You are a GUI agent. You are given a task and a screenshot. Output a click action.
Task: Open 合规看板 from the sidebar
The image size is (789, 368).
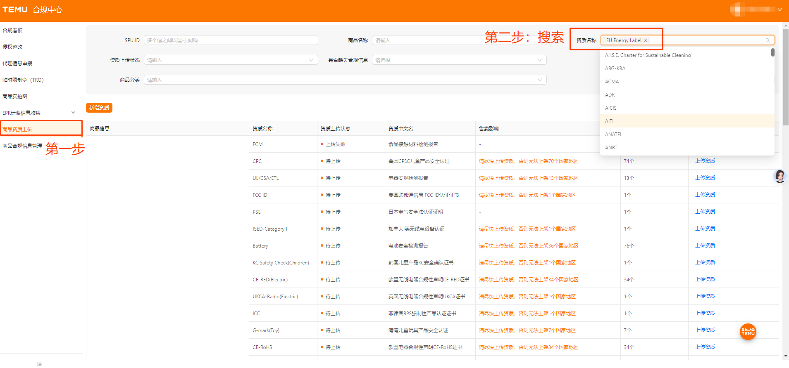pyautogui.click(x=12, y=31)
